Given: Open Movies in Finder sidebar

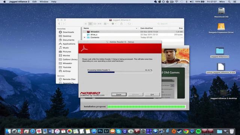Looking at the screenshot, I should click(64, 55).
